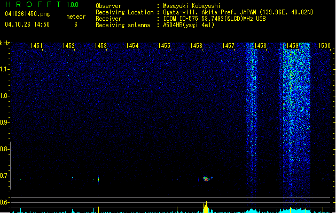Viewport: 336px width, 213px height.
Task: Click the 0.7 kHz frequency label
Action: pos(4,176)
